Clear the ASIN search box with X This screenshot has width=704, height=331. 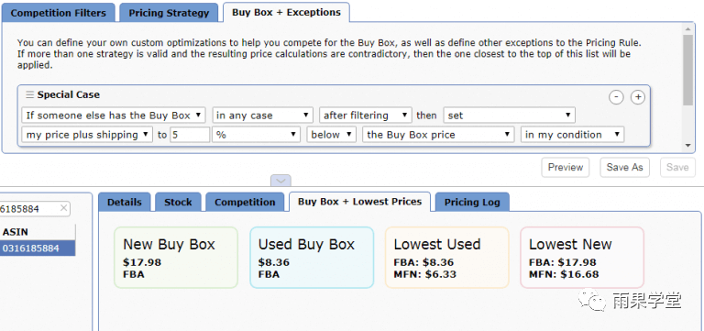pyautogui.click(x=64, y=208)
